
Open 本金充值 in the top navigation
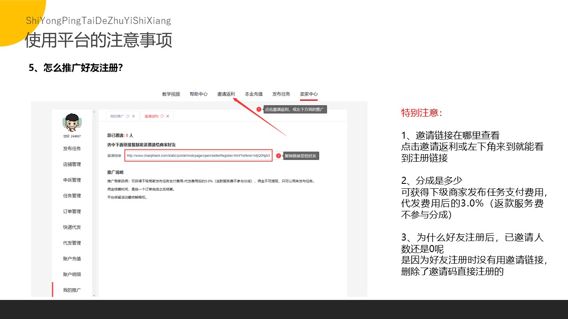(253, 94)
